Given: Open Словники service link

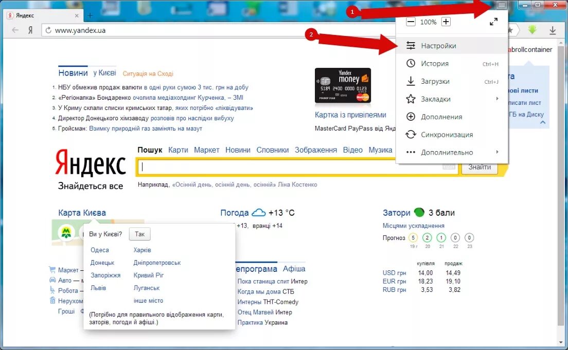Looking at the screenshot, I should pyautogui.click(x=272, y=150).
